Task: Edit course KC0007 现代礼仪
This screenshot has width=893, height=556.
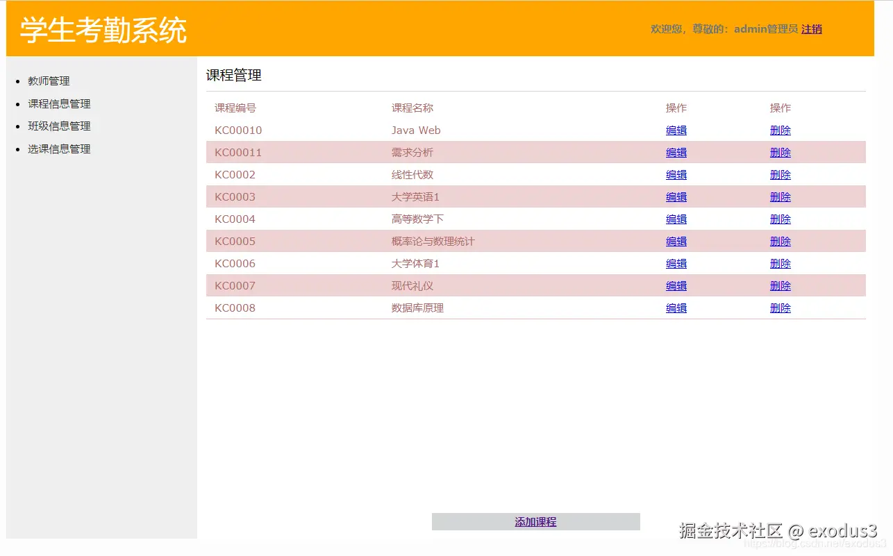Action: 676,286
